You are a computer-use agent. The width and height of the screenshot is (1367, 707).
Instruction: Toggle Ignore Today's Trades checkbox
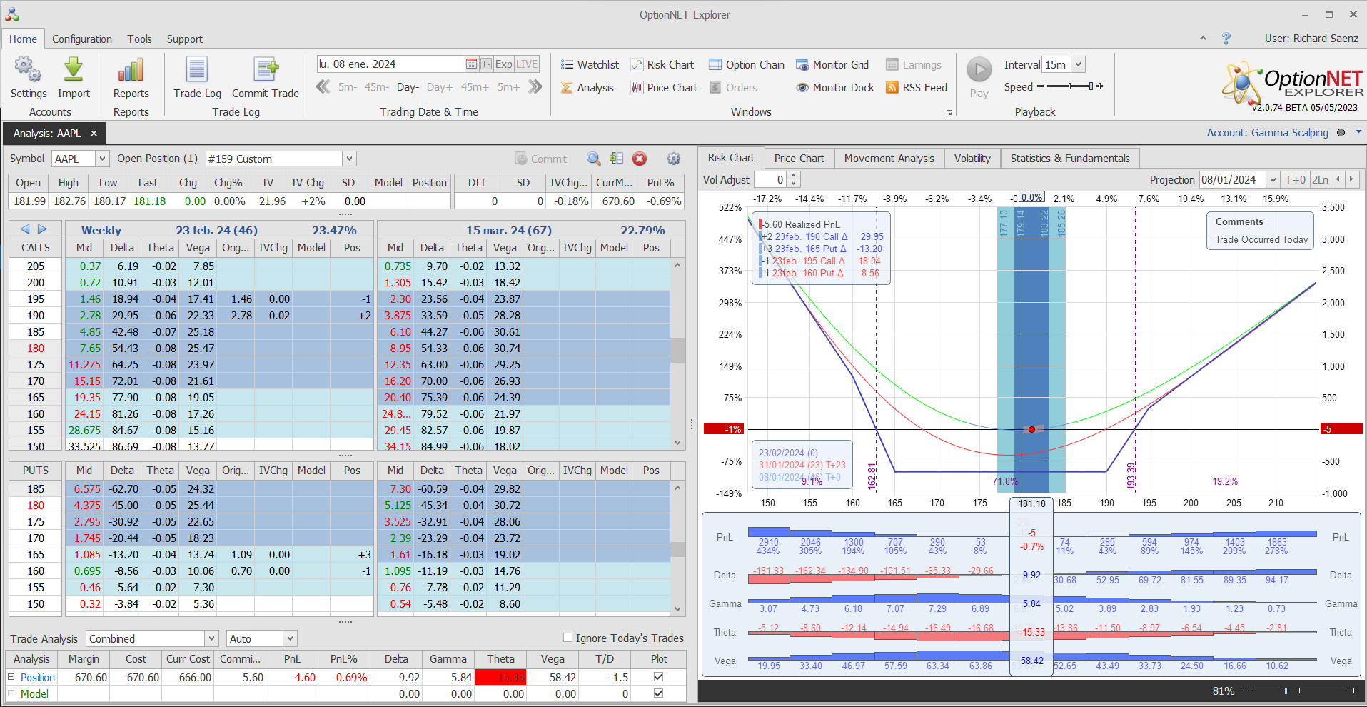[568, 638]
